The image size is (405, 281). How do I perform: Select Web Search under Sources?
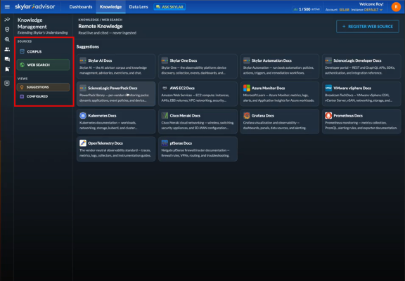coord(43,65)
